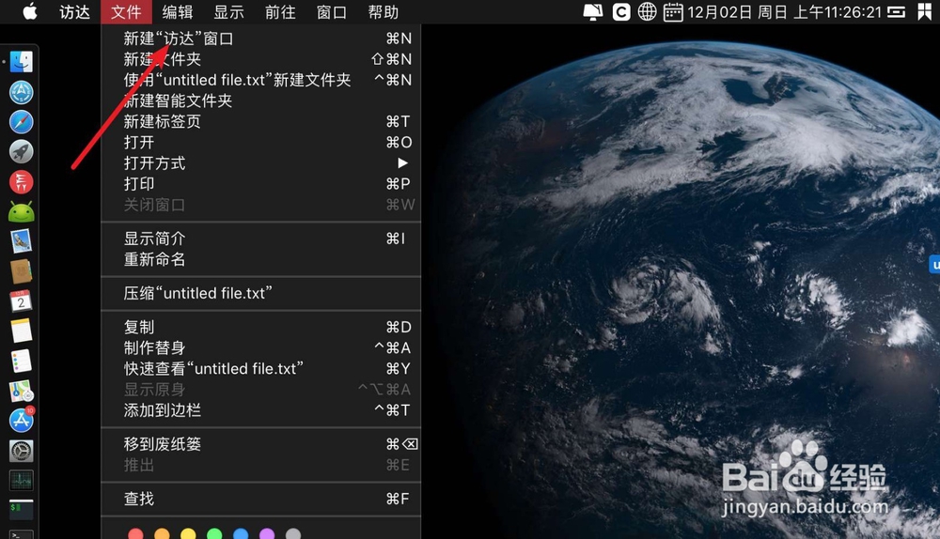Choose 添加到边栏 menu item
The width and height of the screenshot is (940, 539).
point(260,410)
